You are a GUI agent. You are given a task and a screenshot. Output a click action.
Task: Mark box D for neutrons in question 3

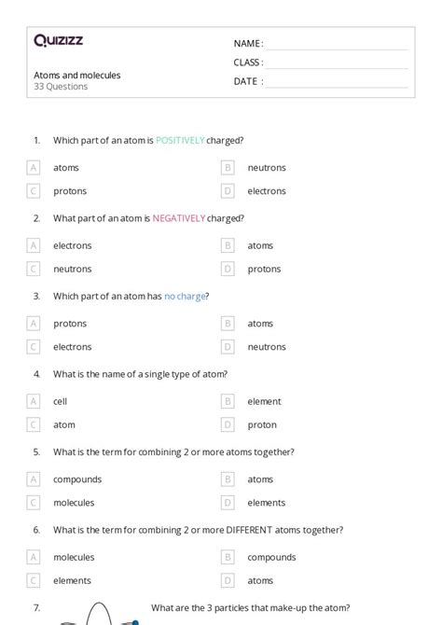tap(228, 347)
